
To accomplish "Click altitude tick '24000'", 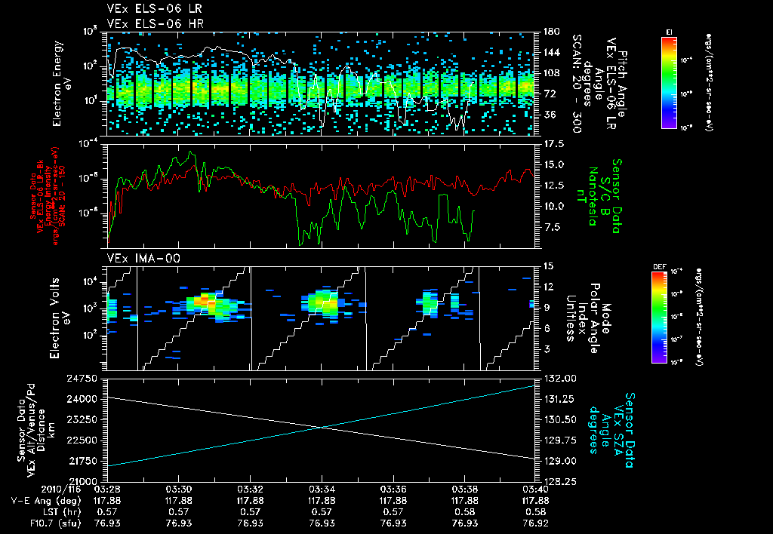I will (x=82, y=399).
